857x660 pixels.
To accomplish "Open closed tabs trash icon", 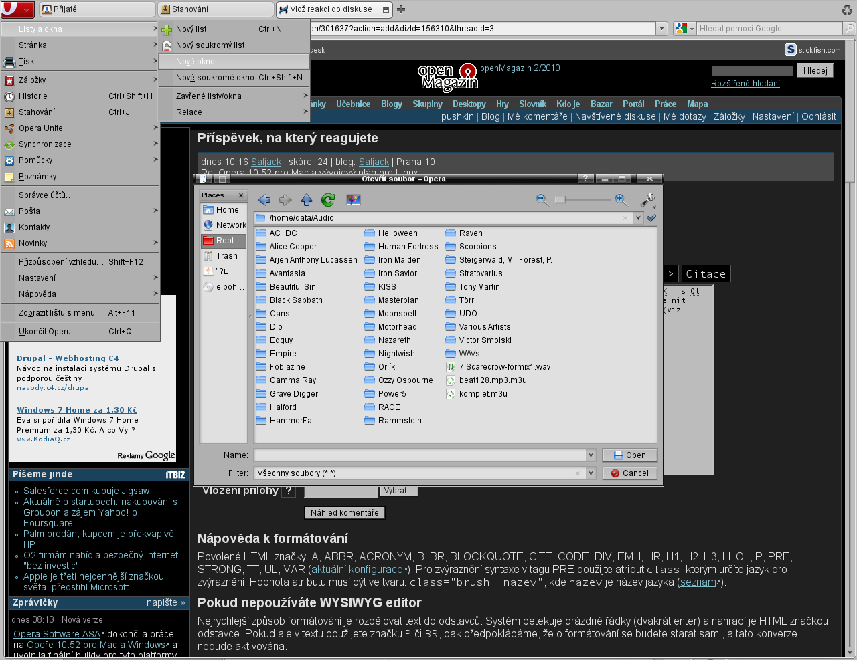I will click(847, 9).
